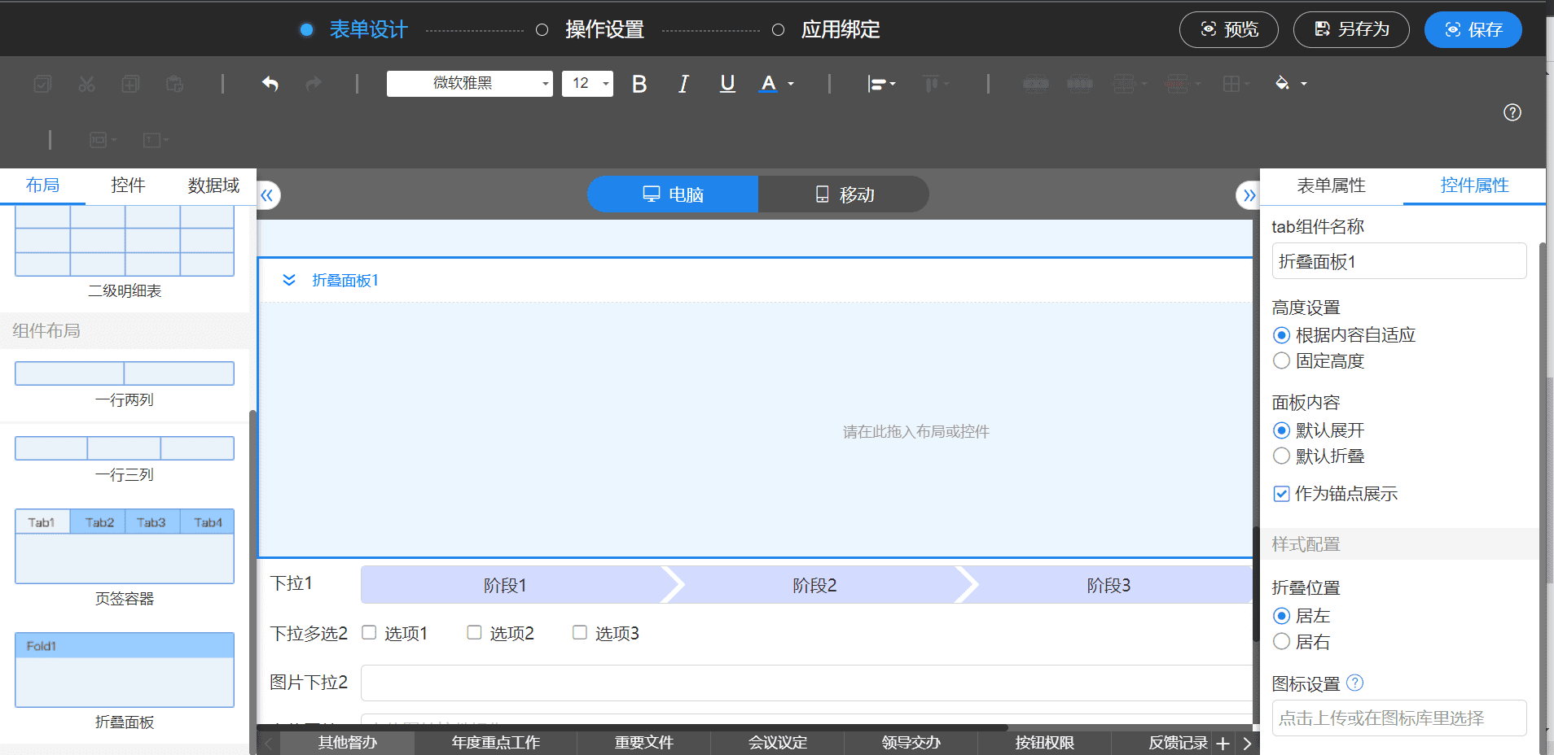This screenshot has width=1554, height=755.
Task: Click the tab组件名称 input field
Action: (x=1399, y=261)
